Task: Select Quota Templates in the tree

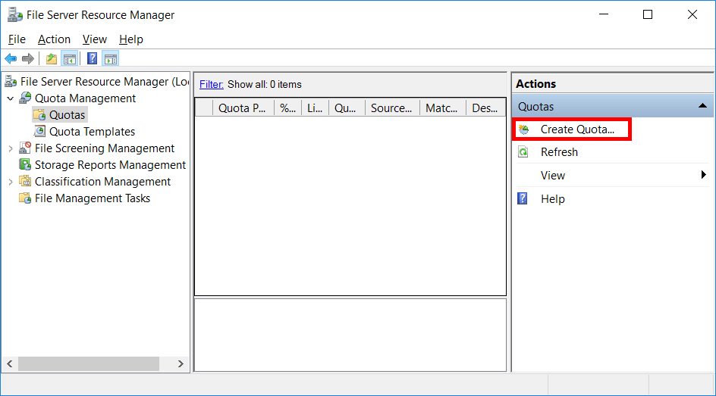Action: 93,132
